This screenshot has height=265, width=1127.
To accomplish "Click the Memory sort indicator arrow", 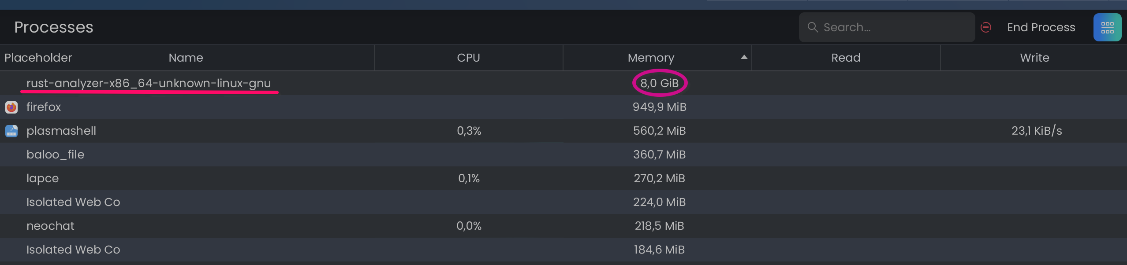I will click(x=744, y=57).
